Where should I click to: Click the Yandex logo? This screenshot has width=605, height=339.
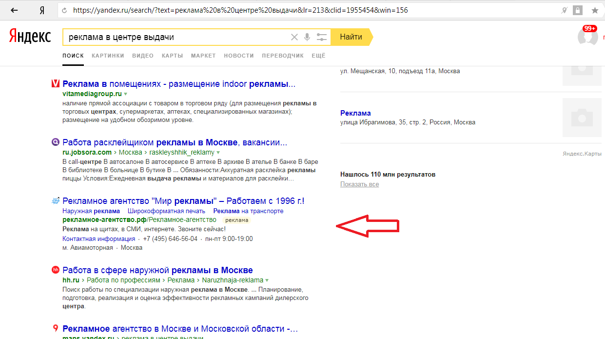point(30,37)
